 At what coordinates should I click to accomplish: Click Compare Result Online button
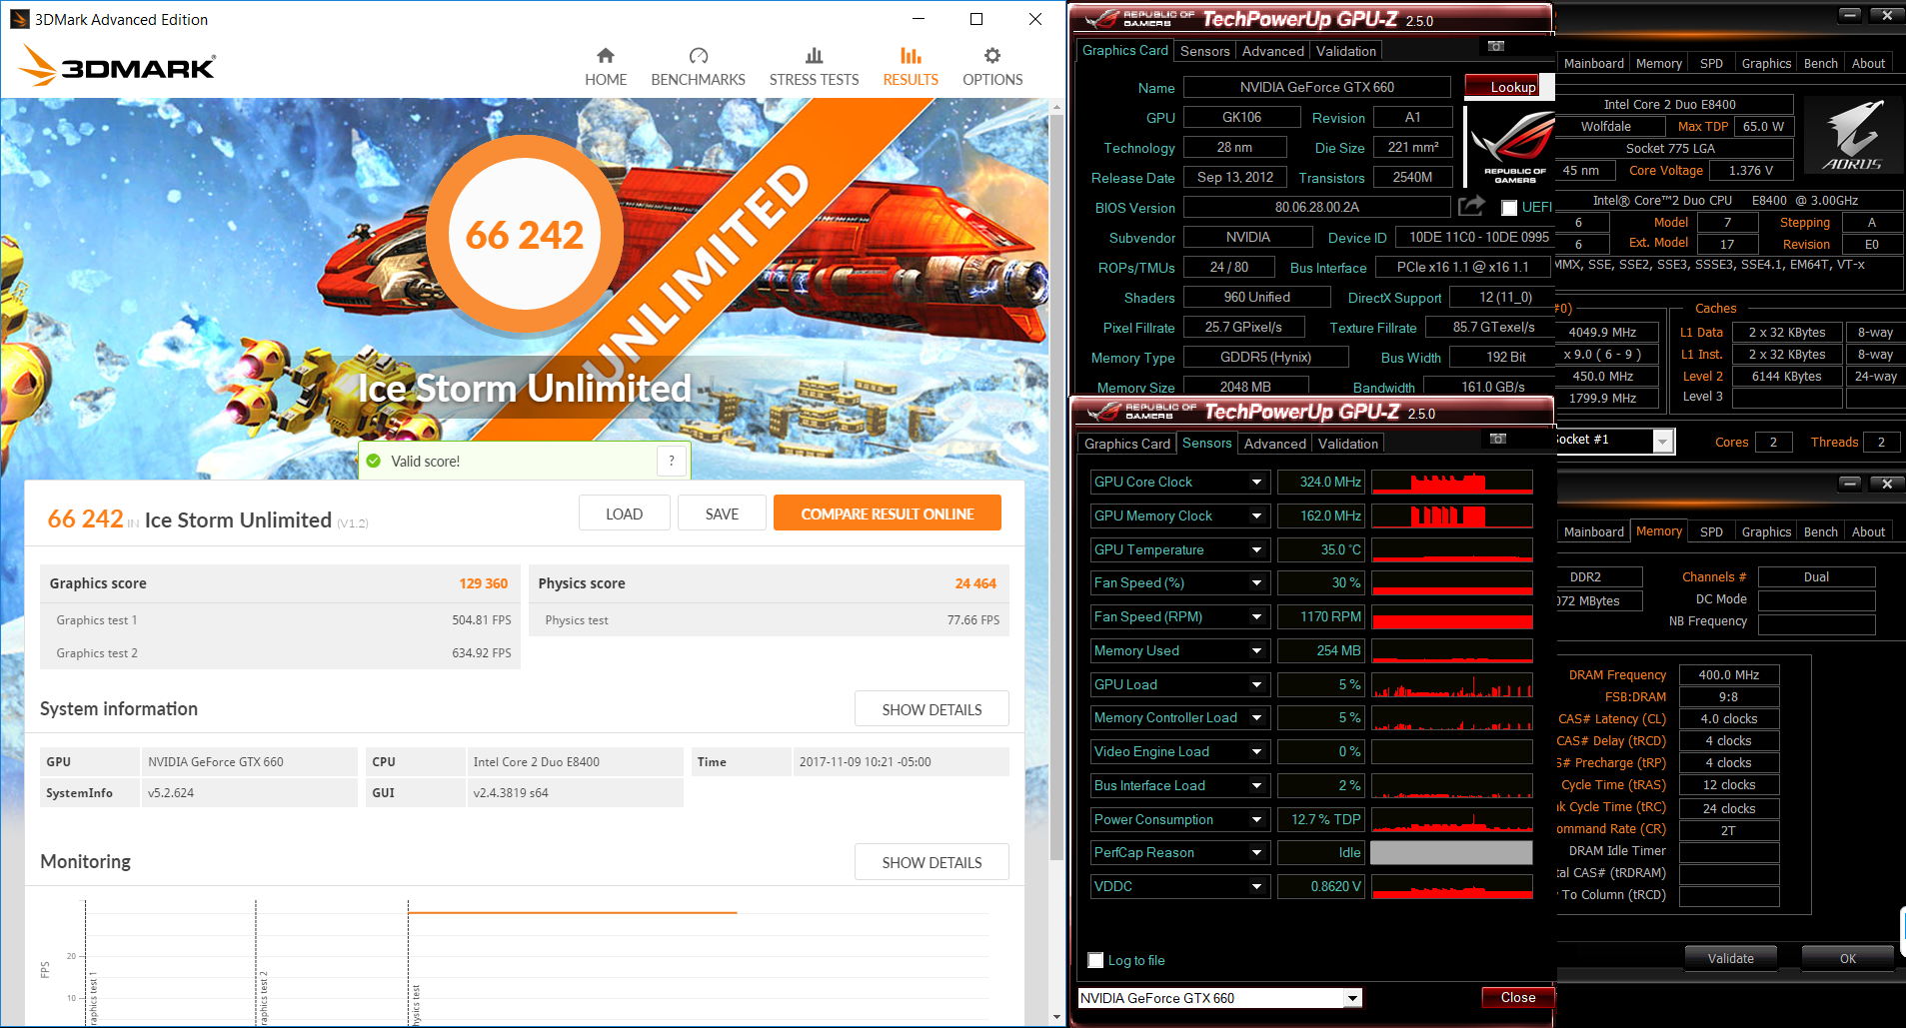(888, 514)
